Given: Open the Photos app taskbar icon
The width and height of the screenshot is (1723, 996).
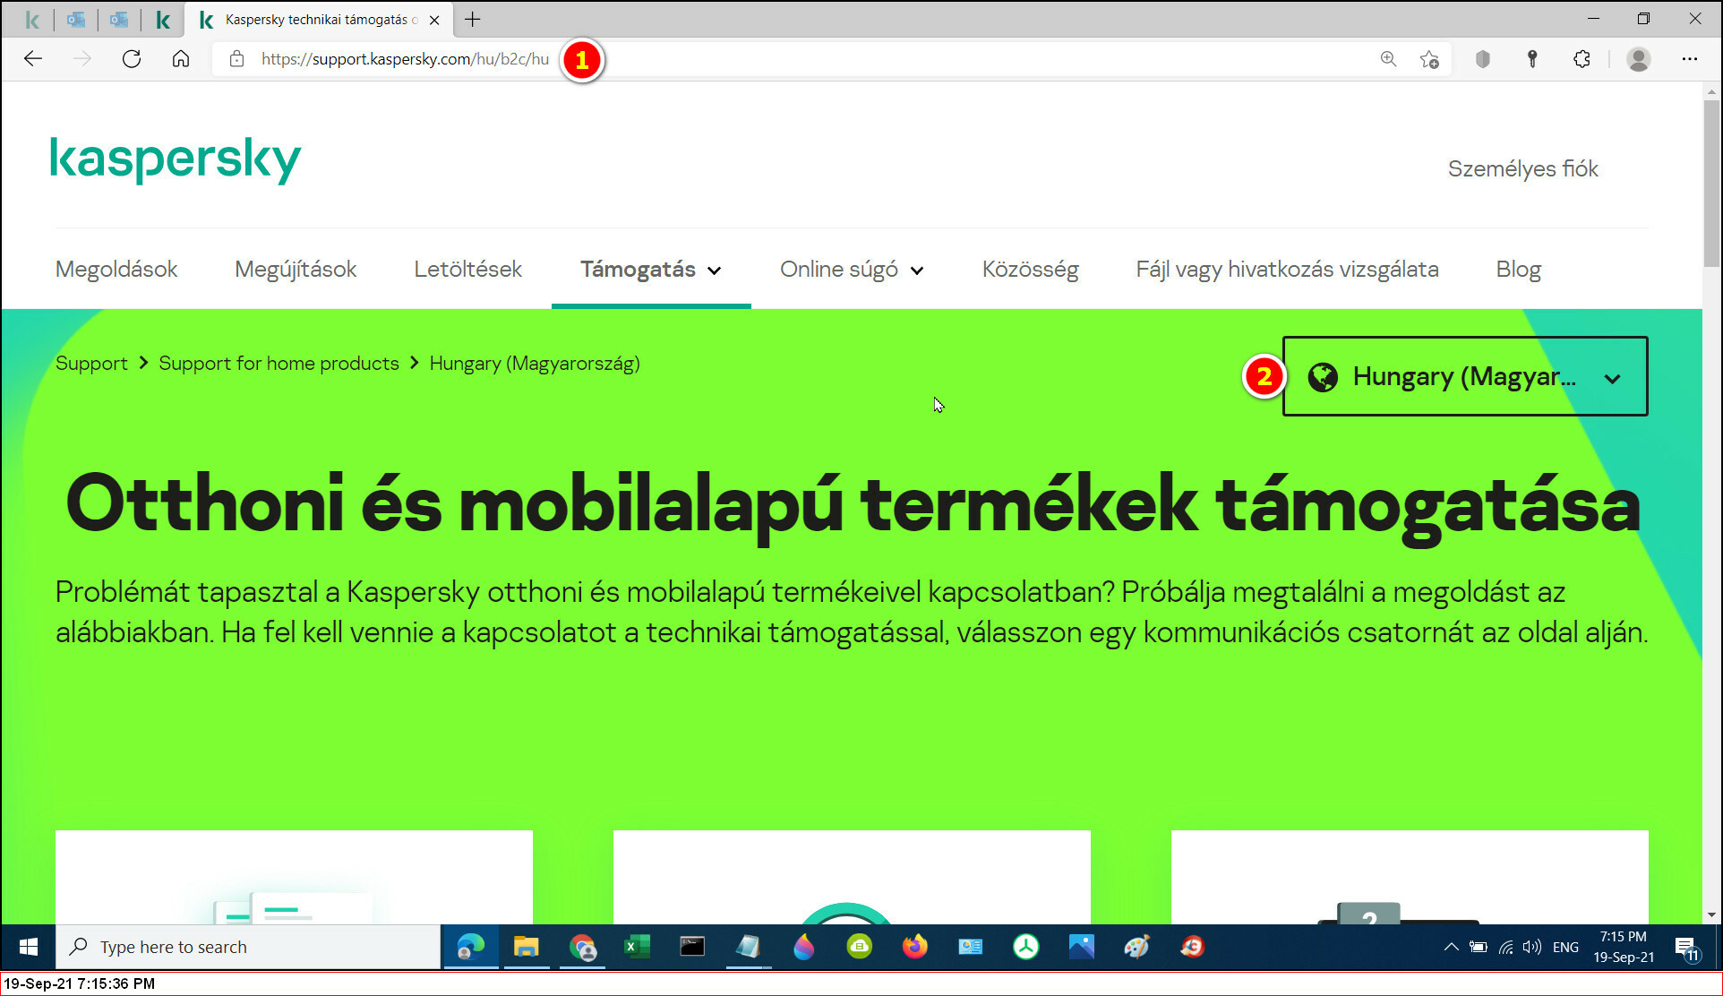Looking at the screenshot, I should (x=1081, y=947).
